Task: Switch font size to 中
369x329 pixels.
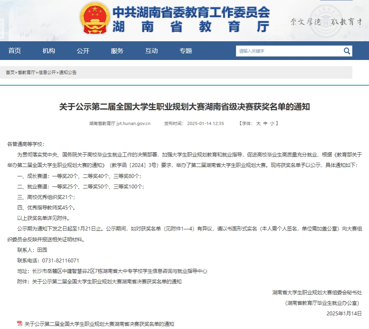Action: click(265, 123)
